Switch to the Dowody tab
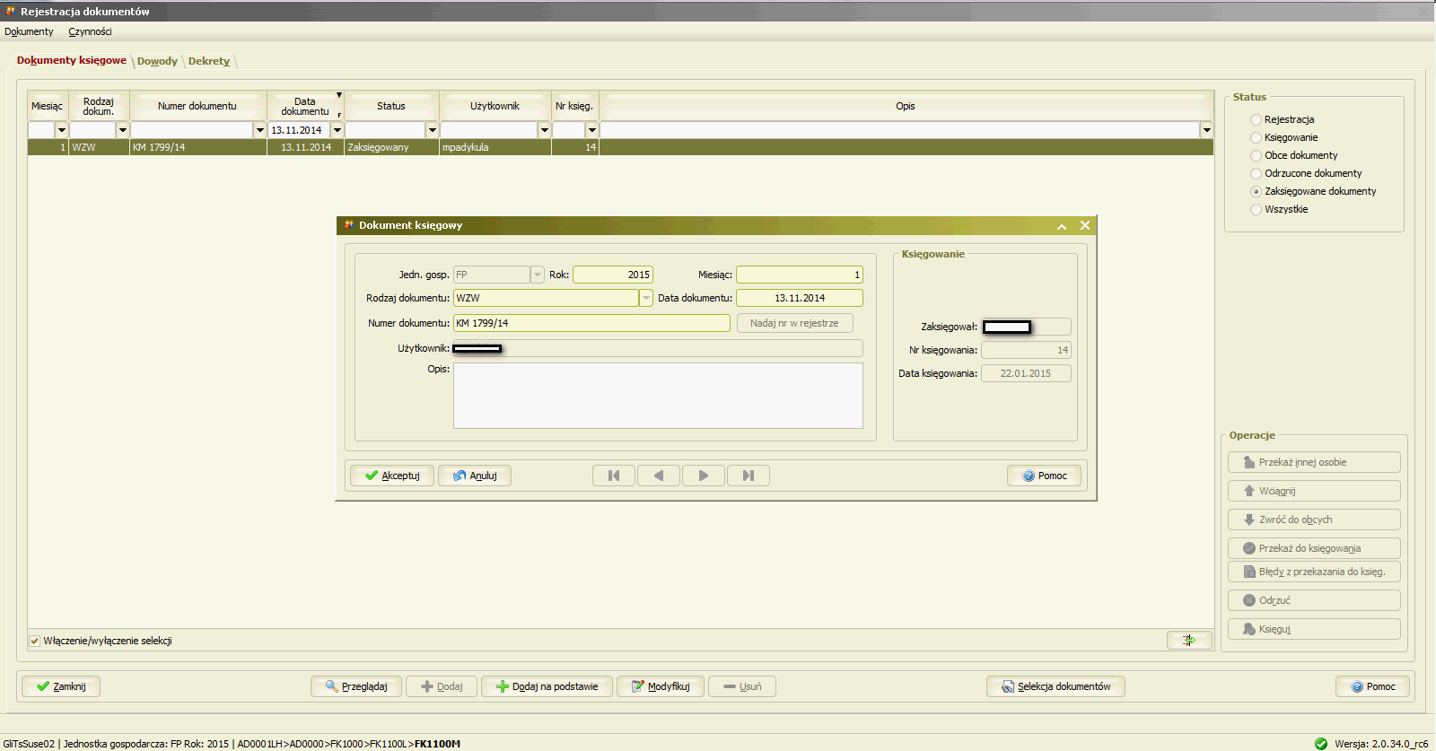Image resolution: width=1436 pixels, height=751 pixels. (x=157, y=61)
